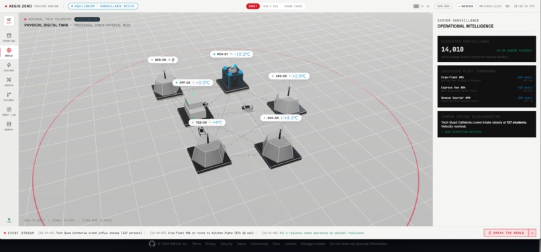The width and height of the screenshot is (541, 252).
Task: Select the 1x speed option
Action: [x=416, y=6]
